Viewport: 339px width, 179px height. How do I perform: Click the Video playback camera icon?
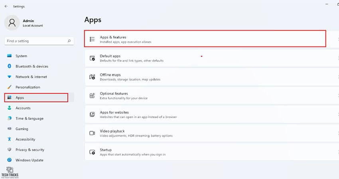pos(92,133)
